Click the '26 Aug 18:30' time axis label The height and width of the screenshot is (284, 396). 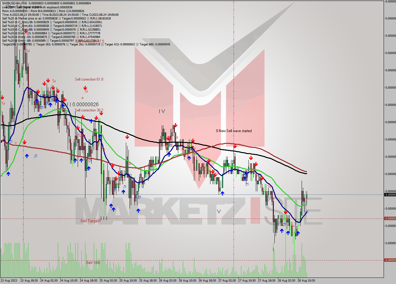(x=207, y=281)
